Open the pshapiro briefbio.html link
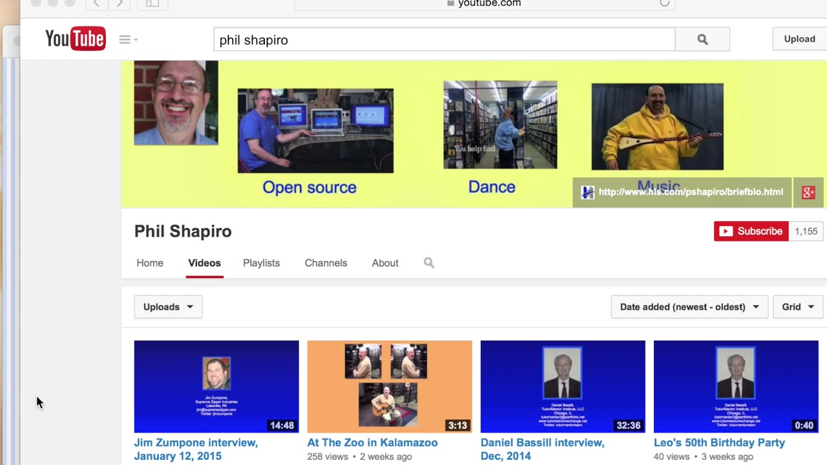This screenshot has height=465, width=827. (690, 192)
